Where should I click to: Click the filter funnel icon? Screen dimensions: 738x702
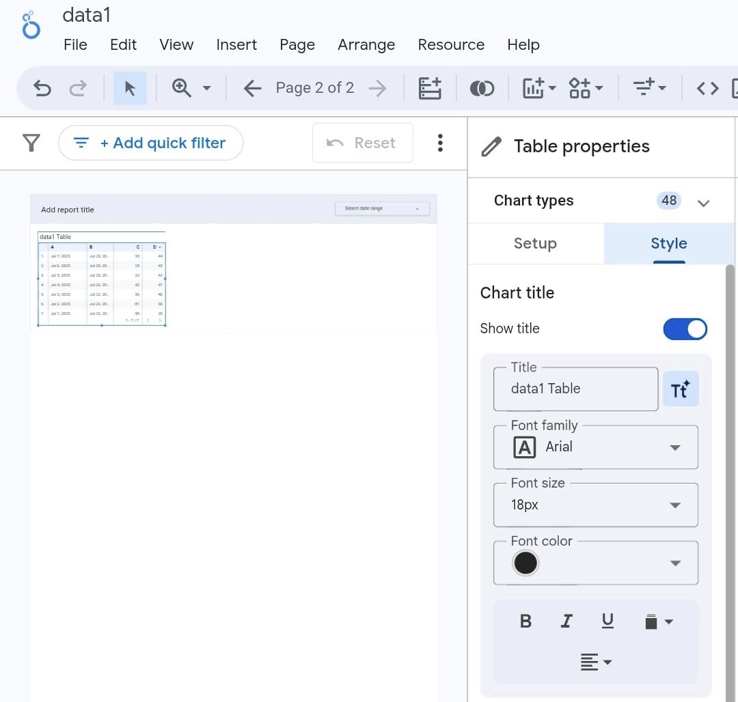[31, 143]
